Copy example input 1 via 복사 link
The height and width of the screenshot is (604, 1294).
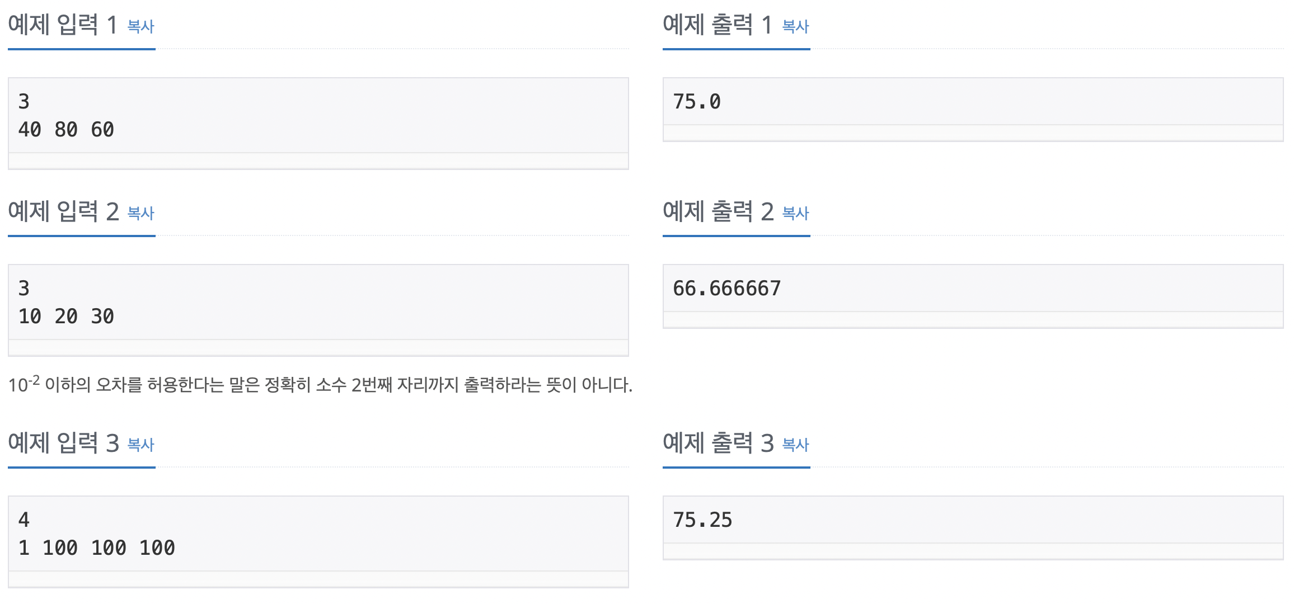pyautogui.click(x=140, y=26)
